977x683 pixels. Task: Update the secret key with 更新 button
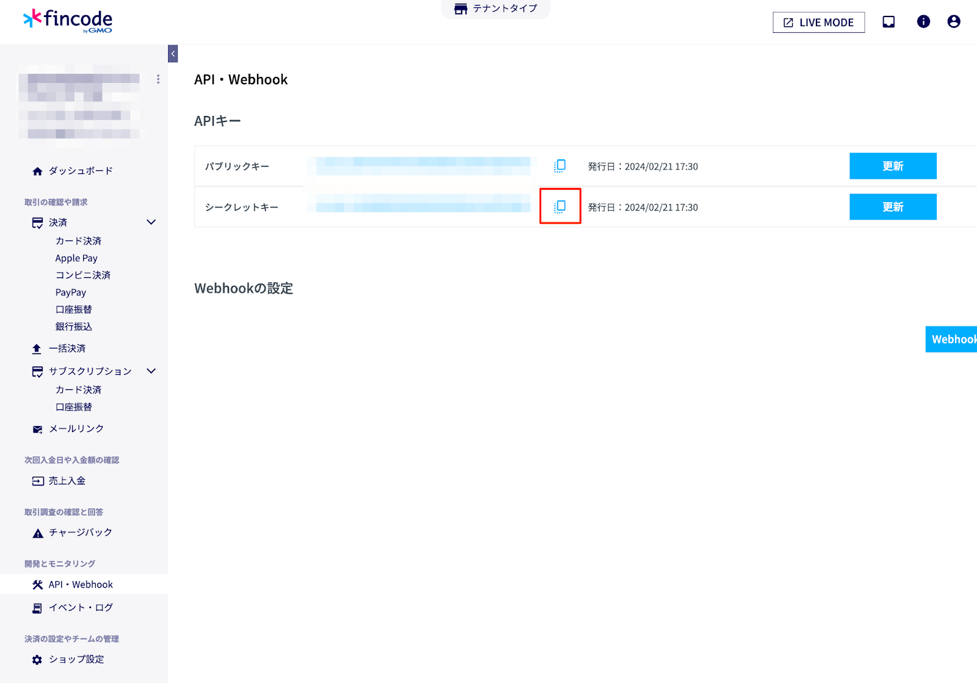point(893,207)
